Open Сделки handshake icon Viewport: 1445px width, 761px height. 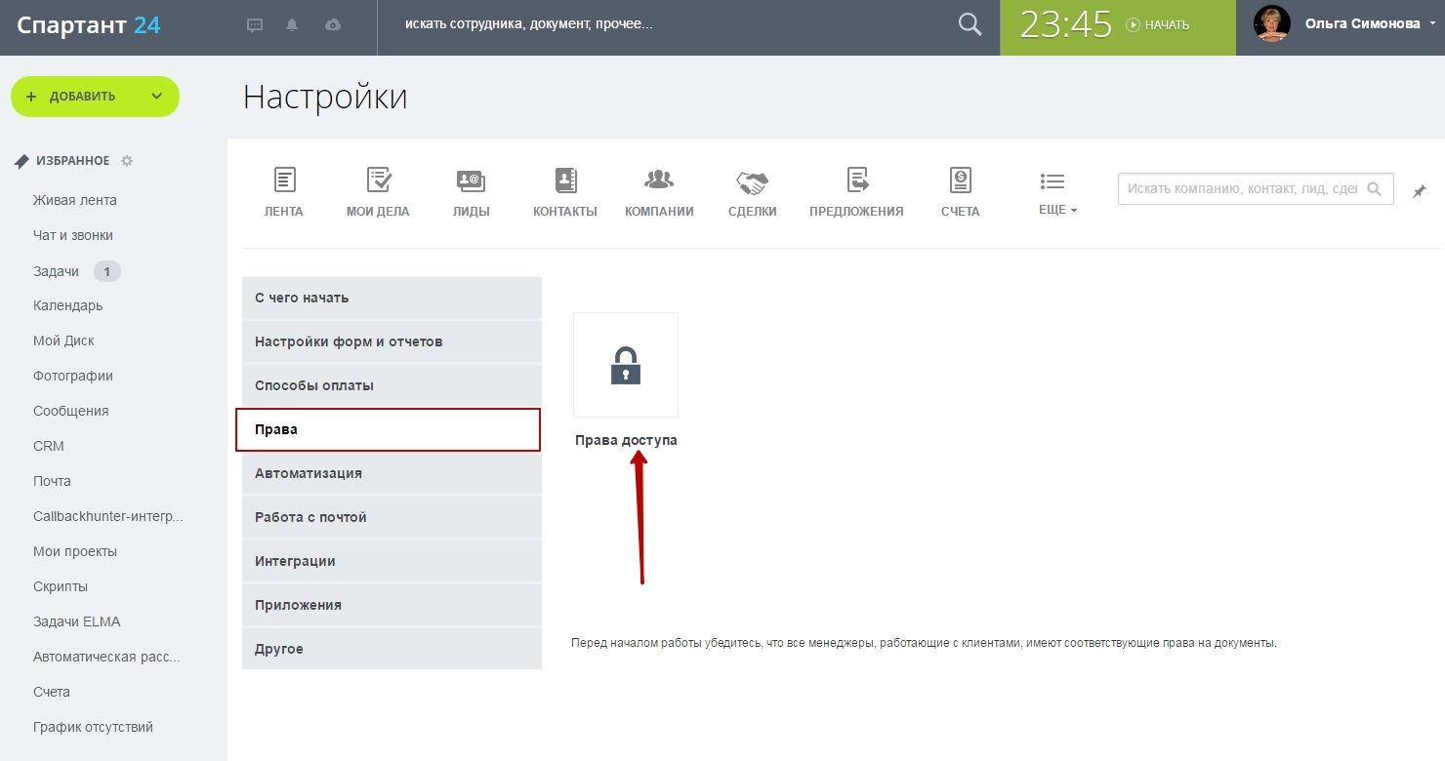[752, 181]
